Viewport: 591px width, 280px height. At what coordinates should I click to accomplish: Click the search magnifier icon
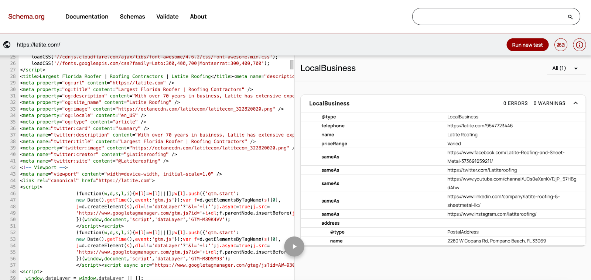pyautogui.click(x=570, y=17)
